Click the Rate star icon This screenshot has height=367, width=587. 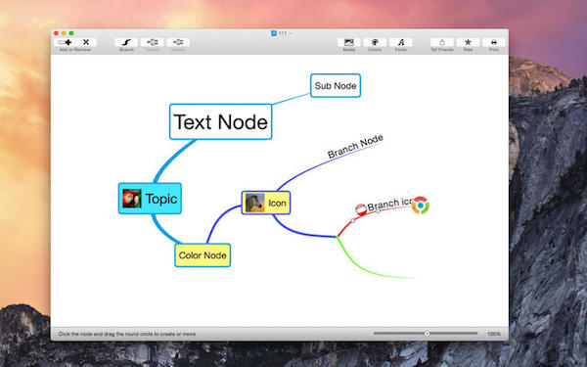(x=468, y=42)
